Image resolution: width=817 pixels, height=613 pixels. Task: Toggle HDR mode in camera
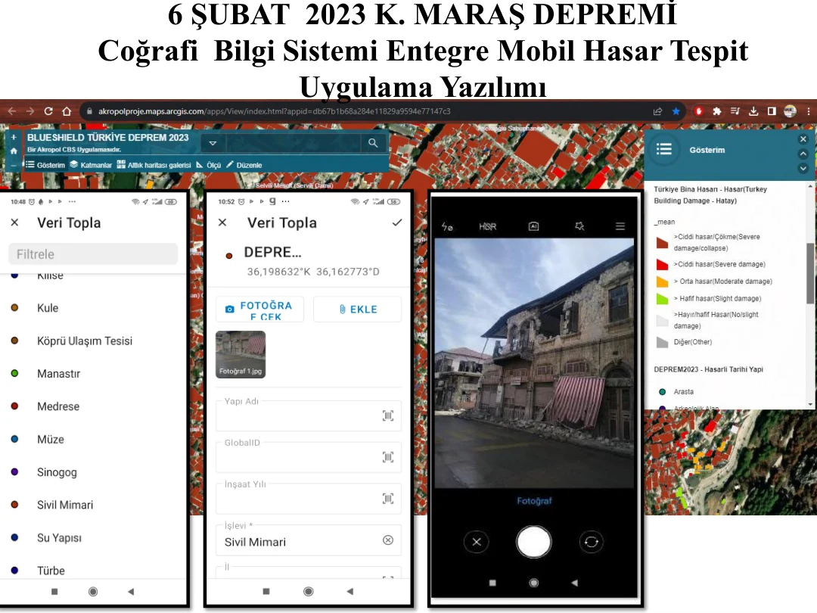pos(488,226)
